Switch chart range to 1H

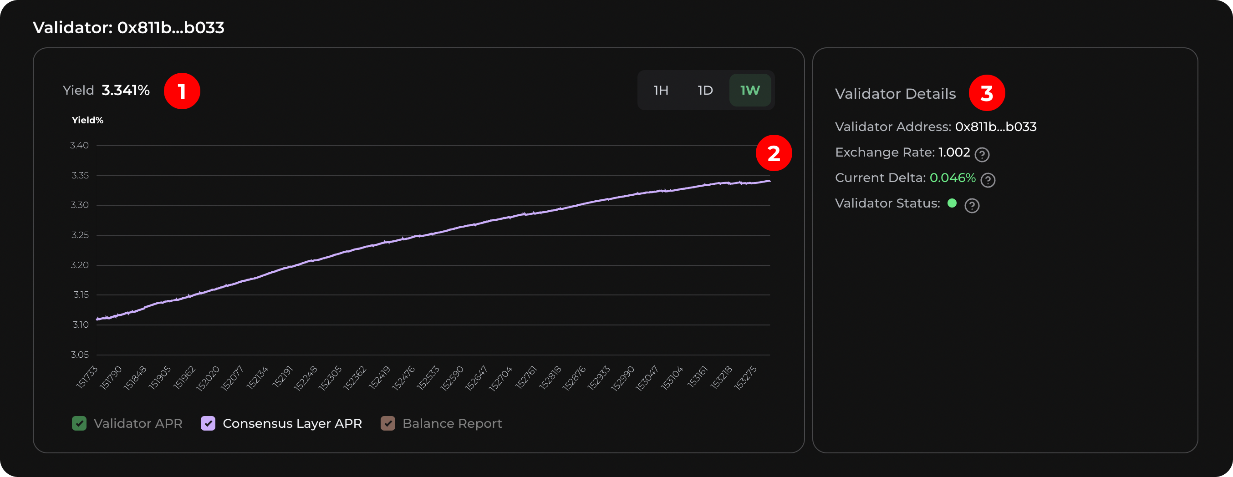click(661, 91)
